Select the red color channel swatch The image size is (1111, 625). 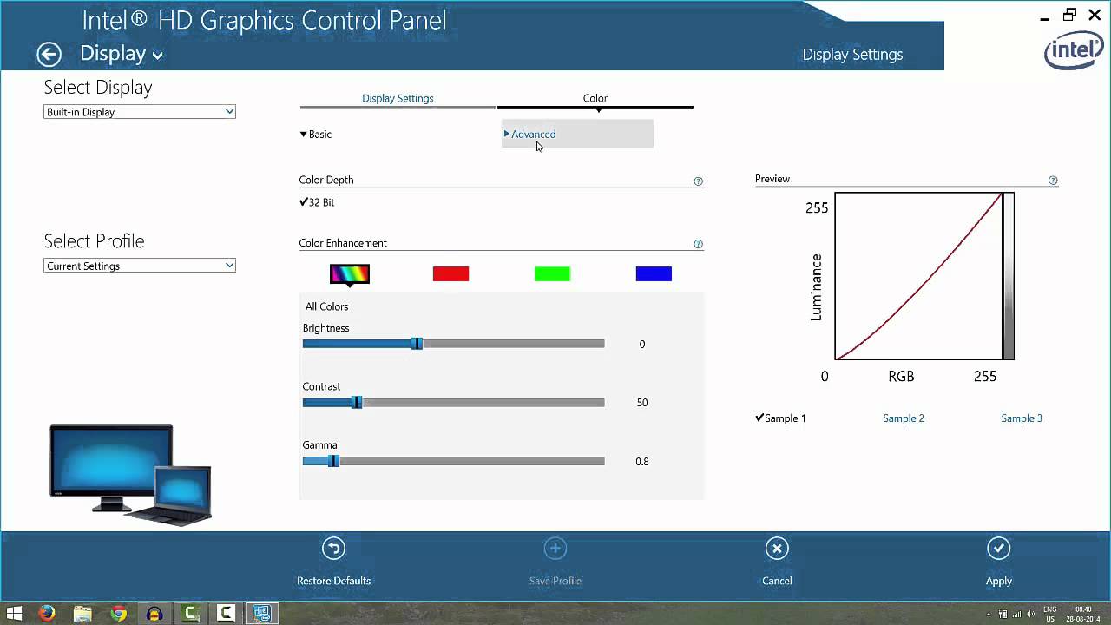point(450,274)
